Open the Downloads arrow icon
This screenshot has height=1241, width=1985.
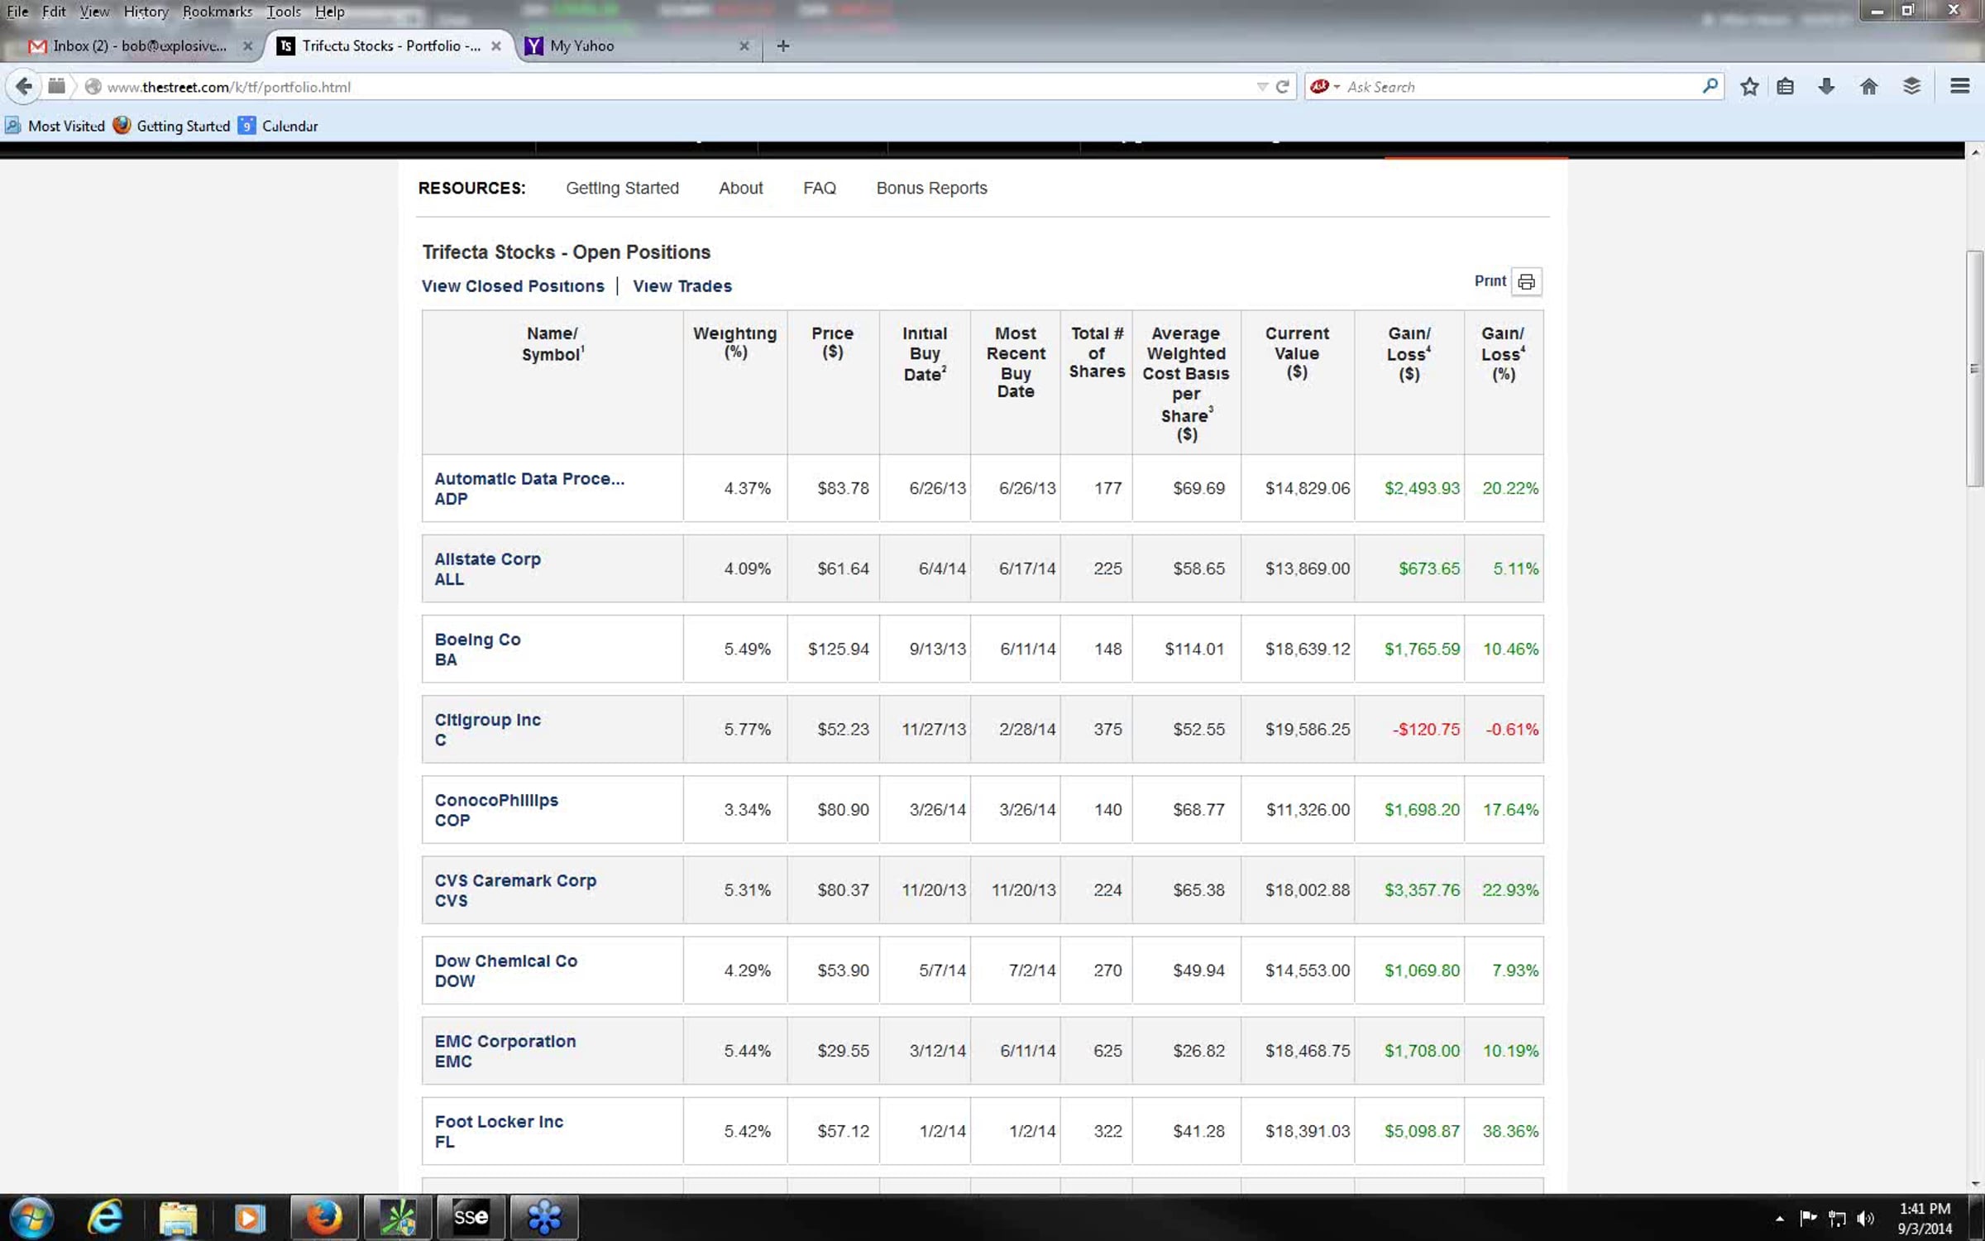1826,87
